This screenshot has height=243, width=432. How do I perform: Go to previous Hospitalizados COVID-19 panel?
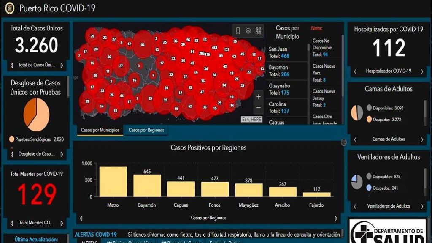[x=355, y=71]
